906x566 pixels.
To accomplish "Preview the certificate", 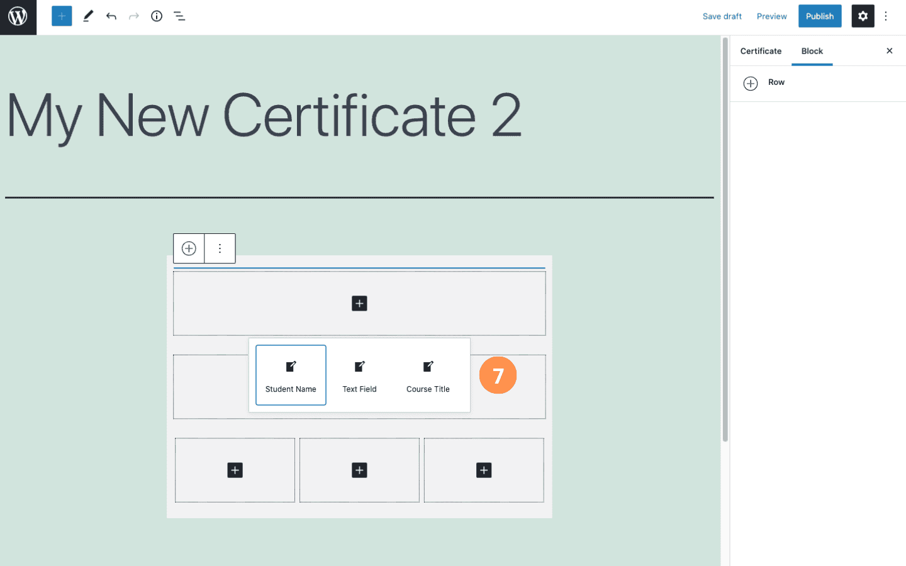I will (x=771, y=16).
